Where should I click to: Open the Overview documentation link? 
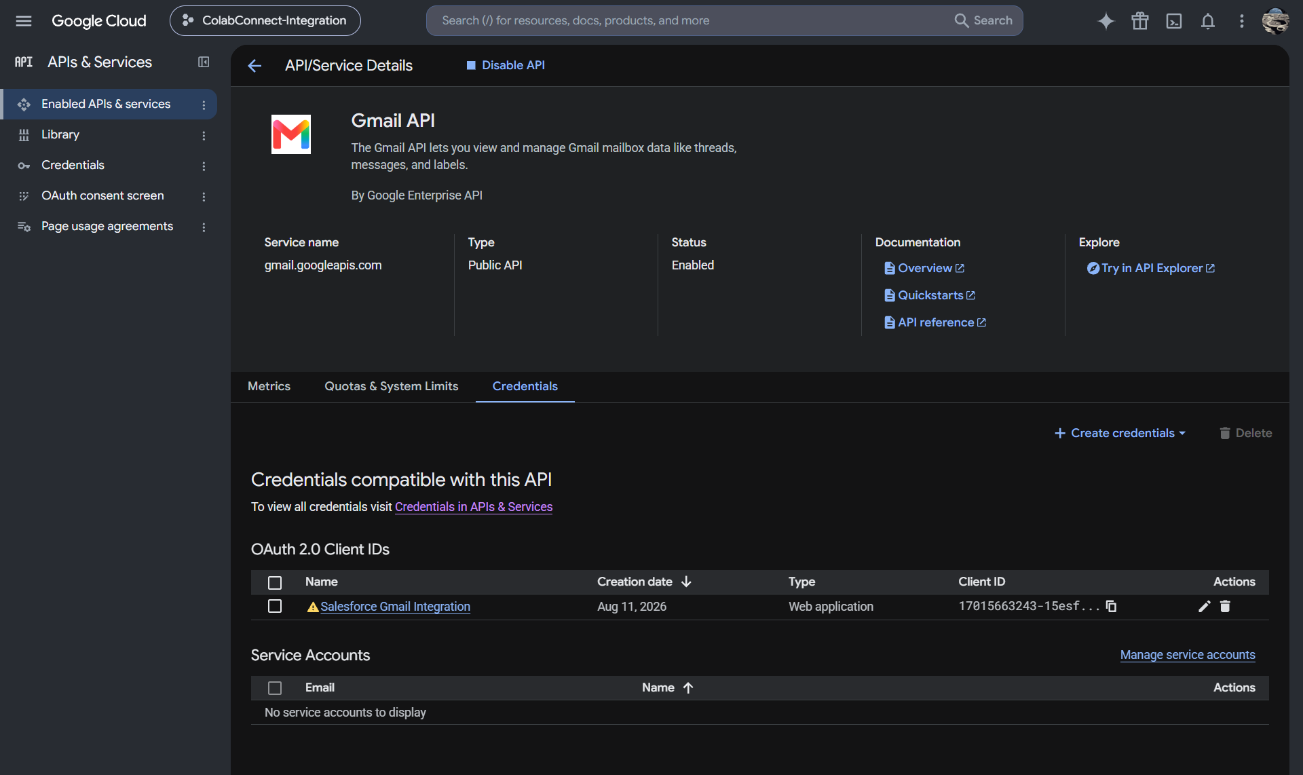924,268
